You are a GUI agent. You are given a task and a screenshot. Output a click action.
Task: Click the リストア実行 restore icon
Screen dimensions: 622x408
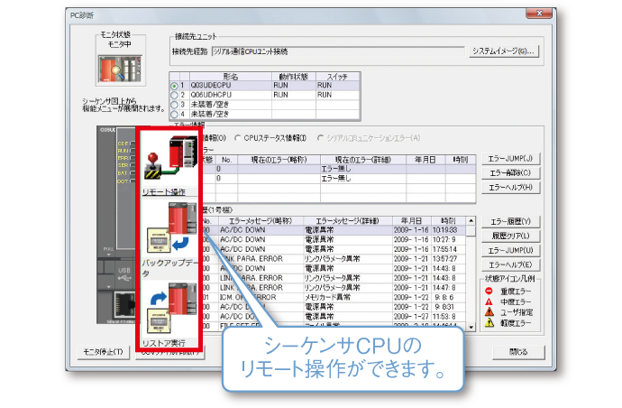point(169,309)
